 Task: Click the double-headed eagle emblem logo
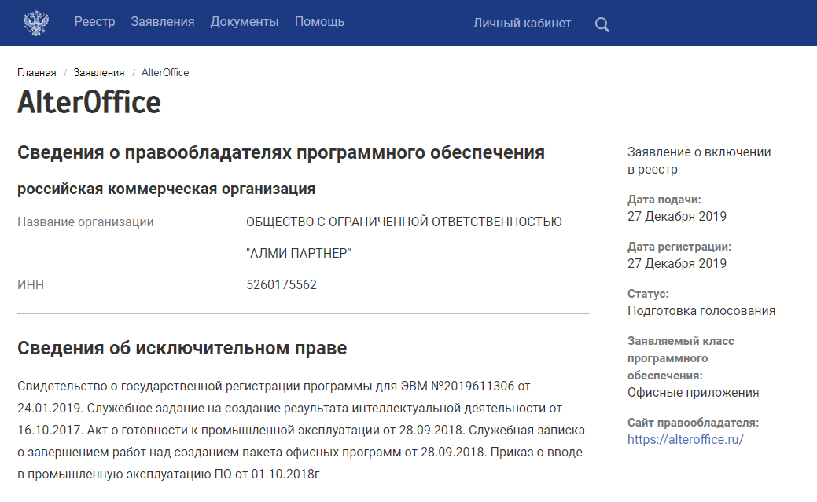click(36, 23)
